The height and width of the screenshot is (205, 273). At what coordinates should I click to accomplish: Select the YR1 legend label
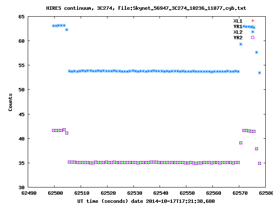[238, 26]
